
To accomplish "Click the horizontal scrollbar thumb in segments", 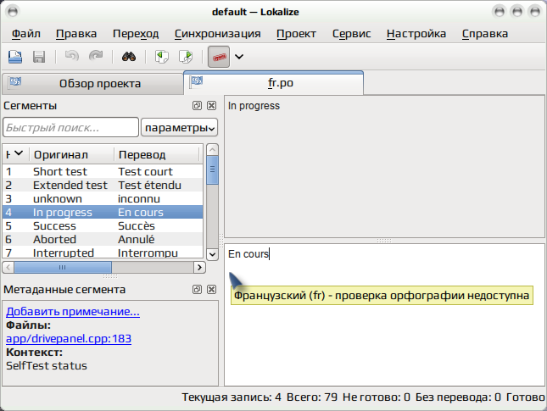I will click(x=63, y=268).
